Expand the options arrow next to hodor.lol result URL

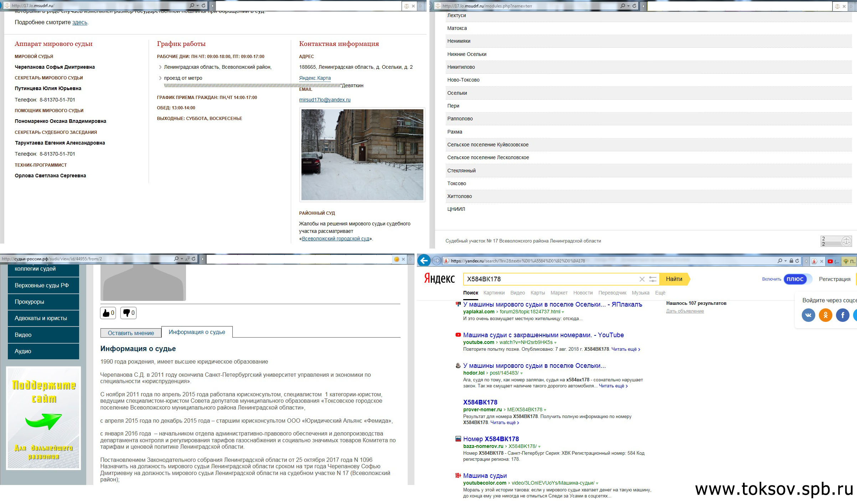point(521,373)
